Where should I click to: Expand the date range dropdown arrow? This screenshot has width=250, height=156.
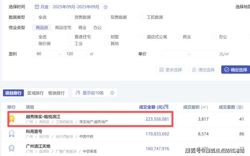[105, 7]
